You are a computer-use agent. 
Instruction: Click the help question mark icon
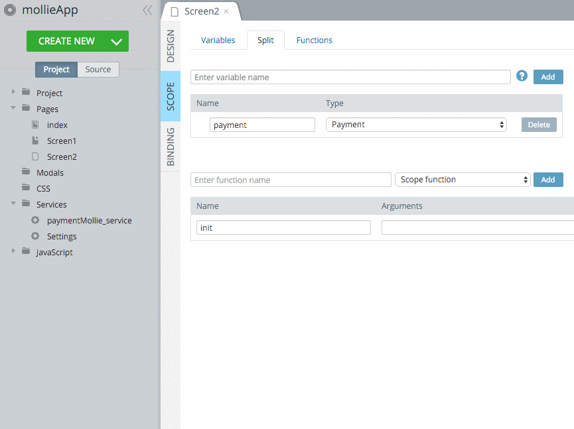[x=522, y=76]
